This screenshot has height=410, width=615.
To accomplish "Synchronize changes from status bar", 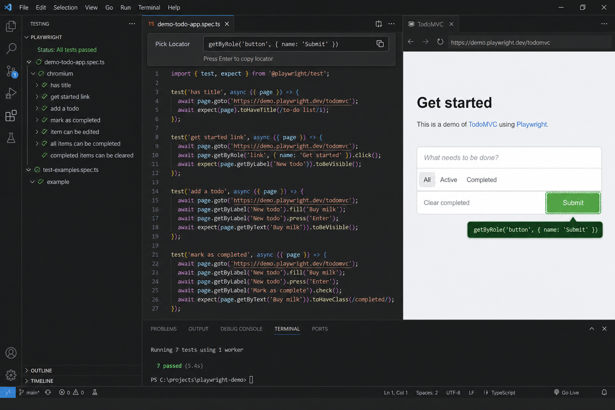I will point(48,392).
